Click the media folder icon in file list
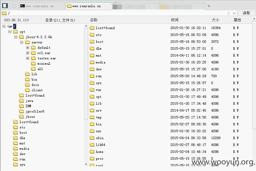Viewport: 256px width, 171px height. pos(92,62)
